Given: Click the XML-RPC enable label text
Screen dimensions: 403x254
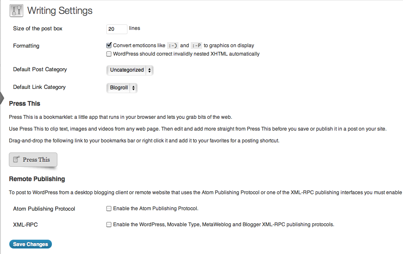Looking at the screenshot, I should pyautogui.click(x=224, y=225).
